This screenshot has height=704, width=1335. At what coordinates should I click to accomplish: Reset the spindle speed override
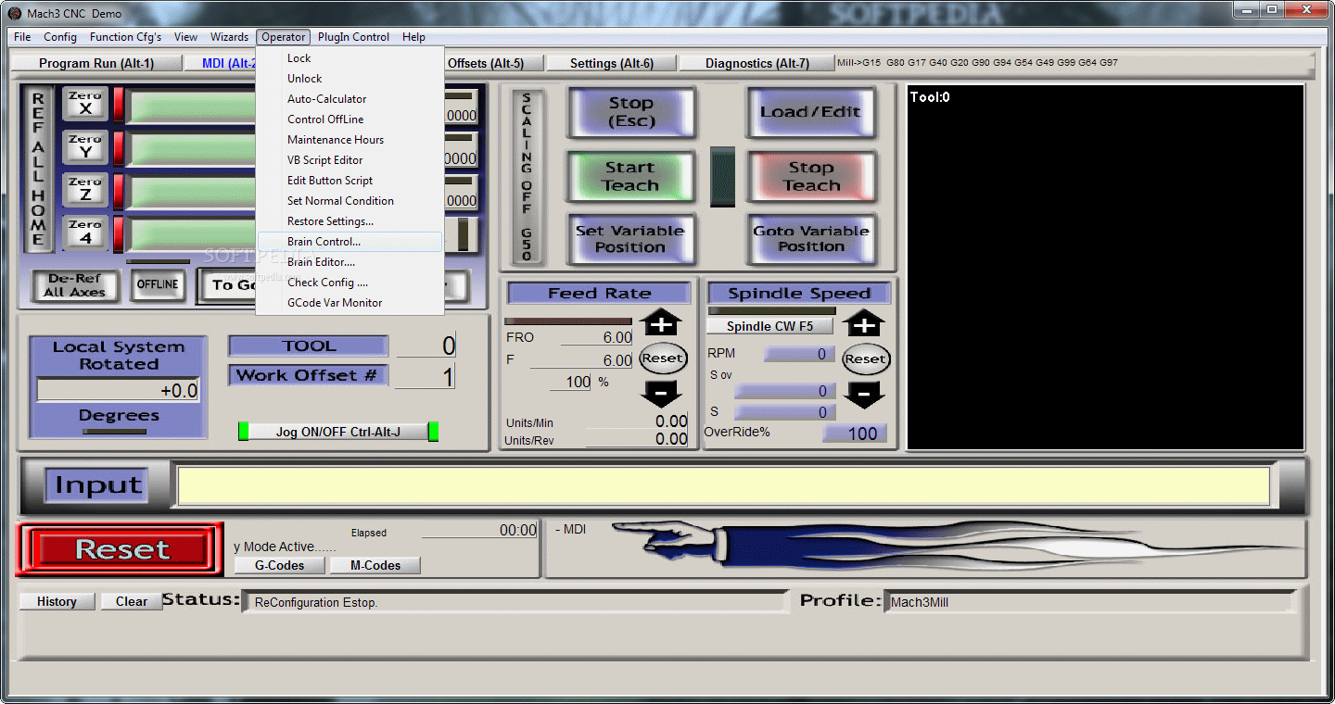(865, 359)
